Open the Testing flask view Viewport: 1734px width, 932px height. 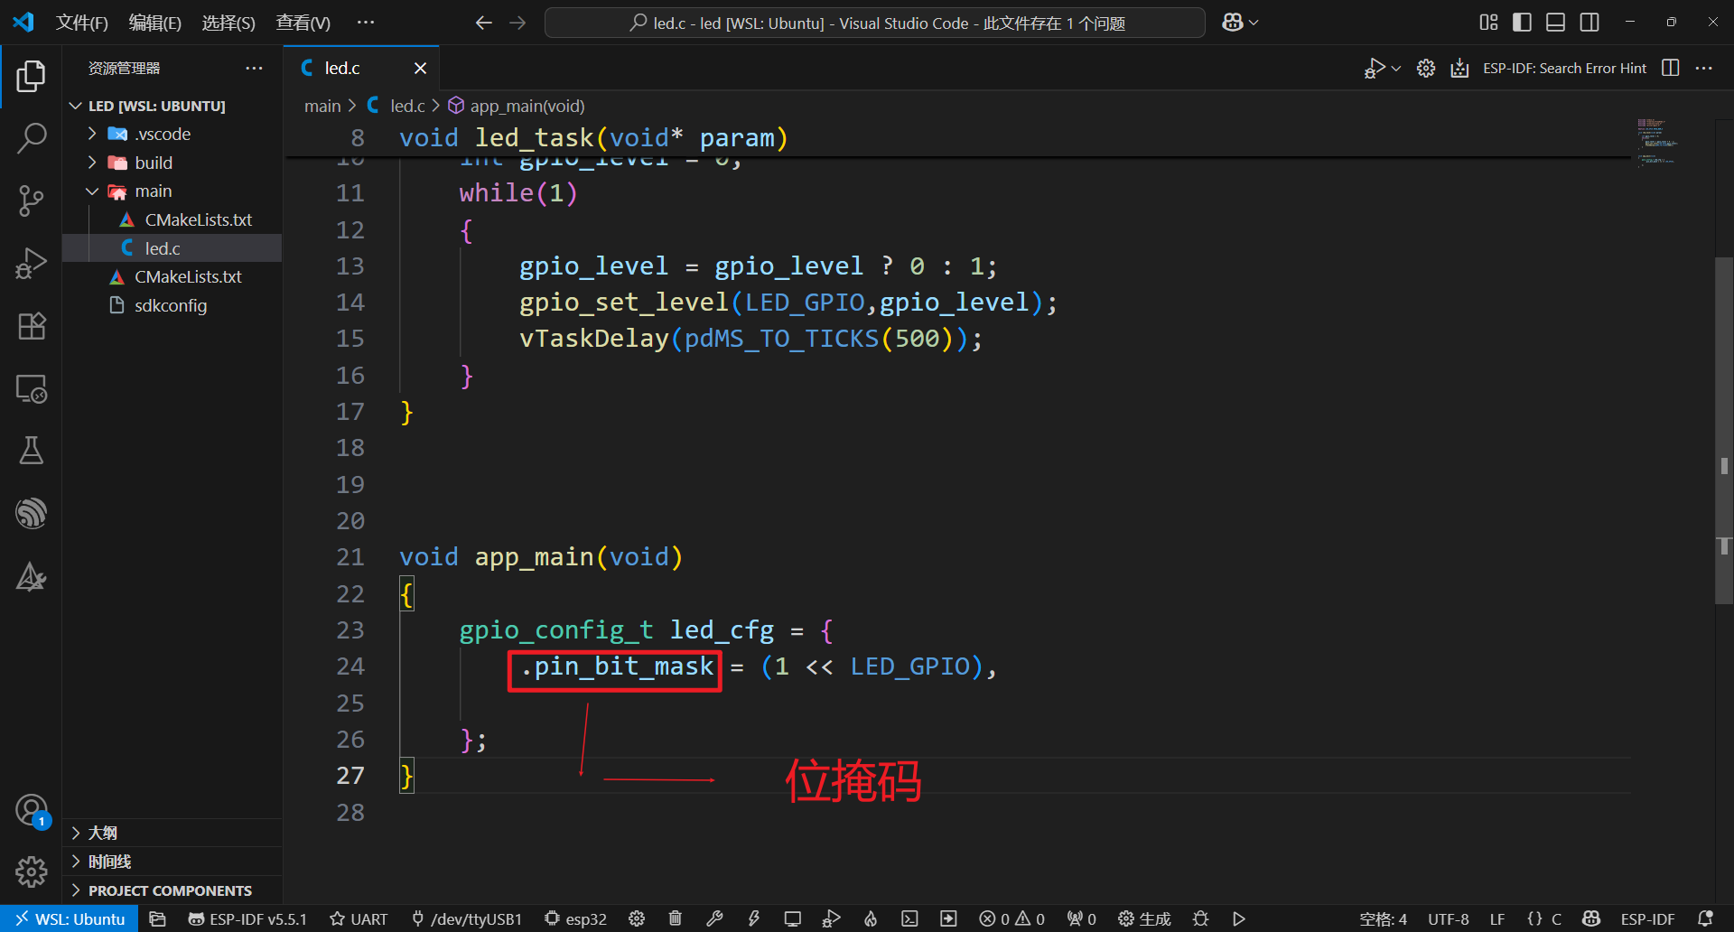[31, 451]
